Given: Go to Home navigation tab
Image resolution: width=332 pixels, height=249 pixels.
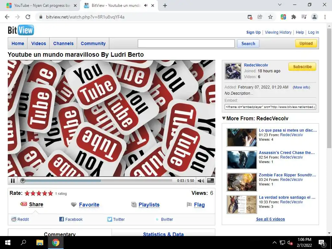Looking at the screenshot, I should click(18, 43).
